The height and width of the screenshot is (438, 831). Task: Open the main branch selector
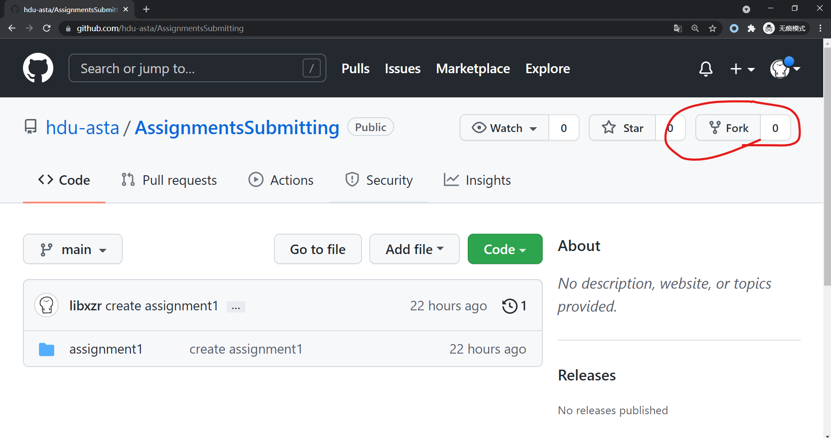[73, 249]
